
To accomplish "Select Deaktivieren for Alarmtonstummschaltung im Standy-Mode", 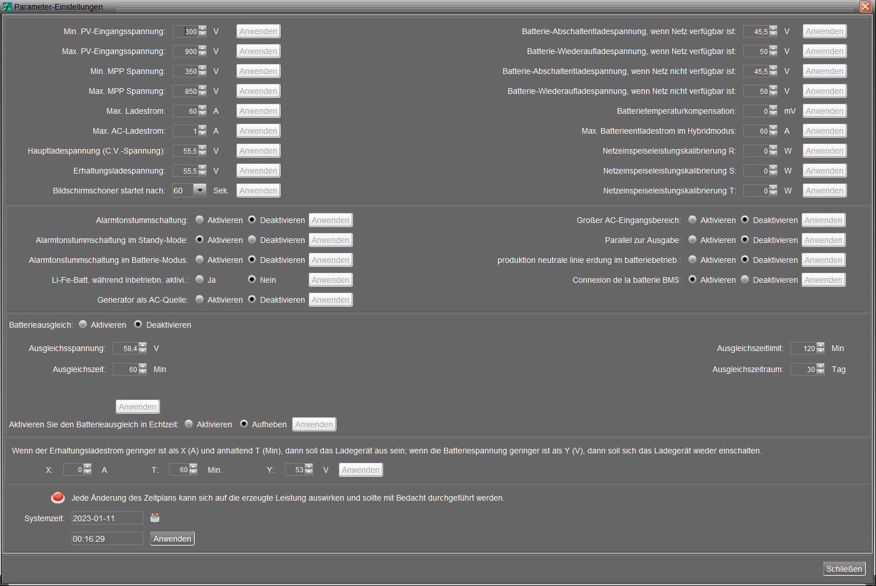I will pos(252,240).
